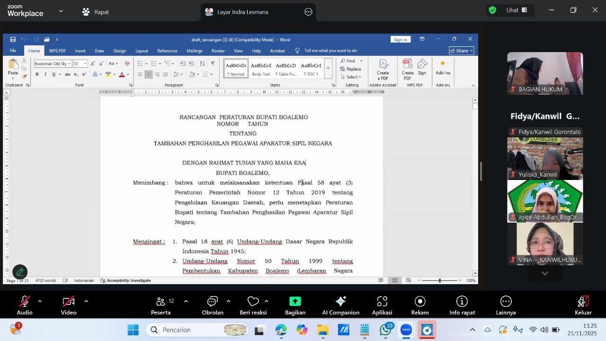
Task: Expand the Zoom Workplace dropdown chevron
Action: point(61,11)
